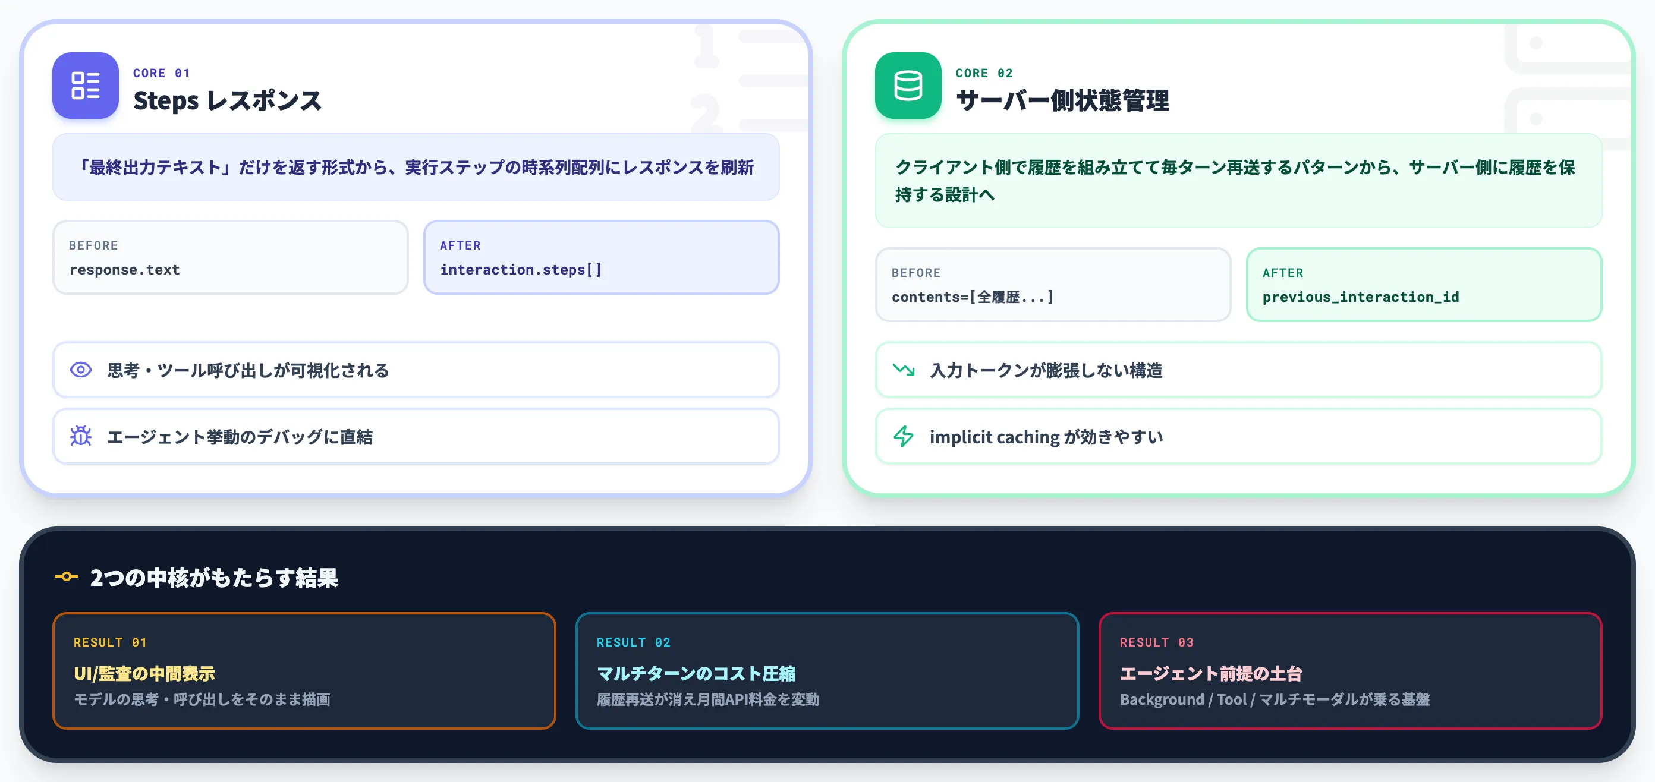
Task: Click the 「最終出力テキスト」 description box
Action: click(416, 167)
